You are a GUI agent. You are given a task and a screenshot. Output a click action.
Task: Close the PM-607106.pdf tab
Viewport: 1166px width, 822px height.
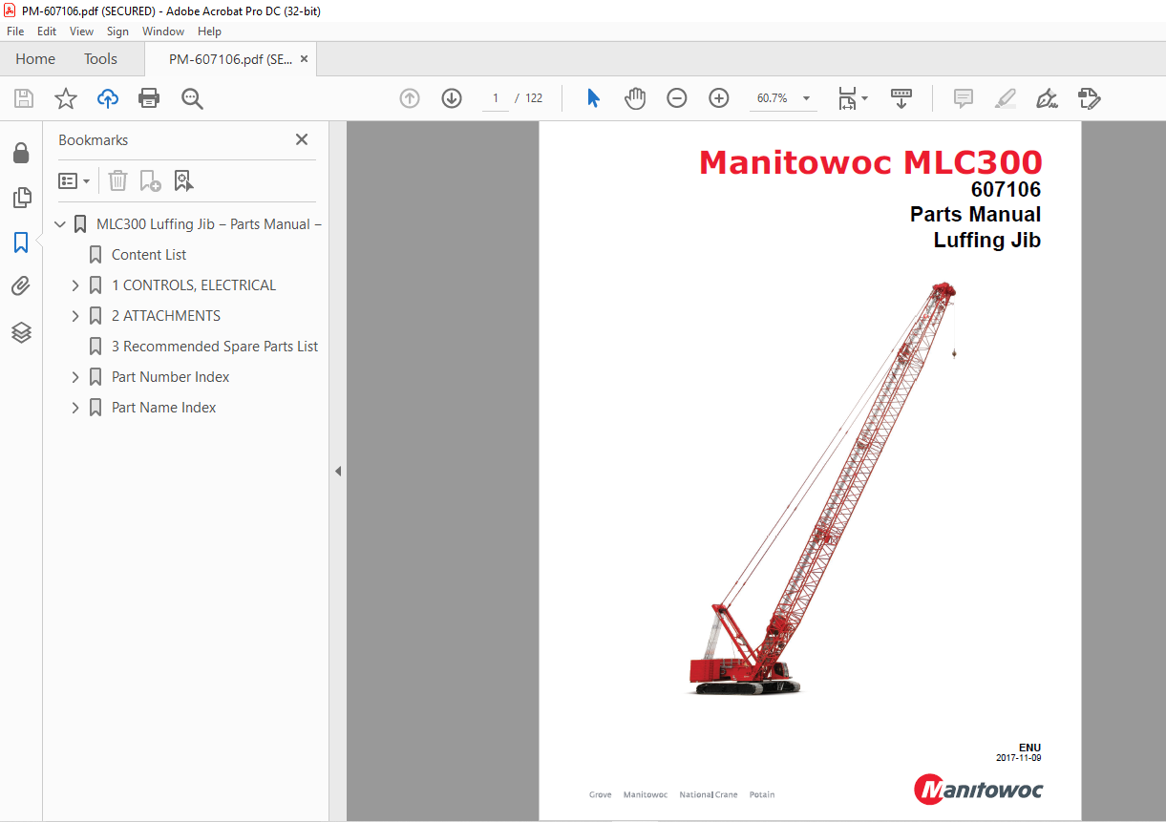[305, 59]
